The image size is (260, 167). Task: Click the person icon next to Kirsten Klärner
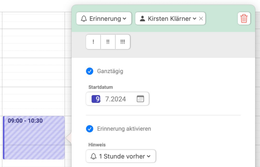(142, 18)
